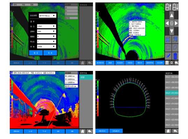Open the 9600 baud rate dropdown
188x139 pixels.
pos(46,31)
